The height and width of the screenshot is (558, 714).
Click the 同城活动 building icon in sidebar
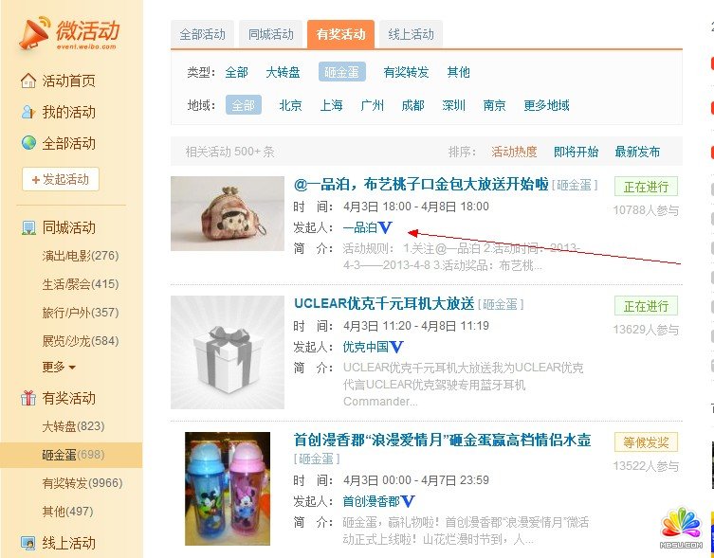[x=28, y=227]
